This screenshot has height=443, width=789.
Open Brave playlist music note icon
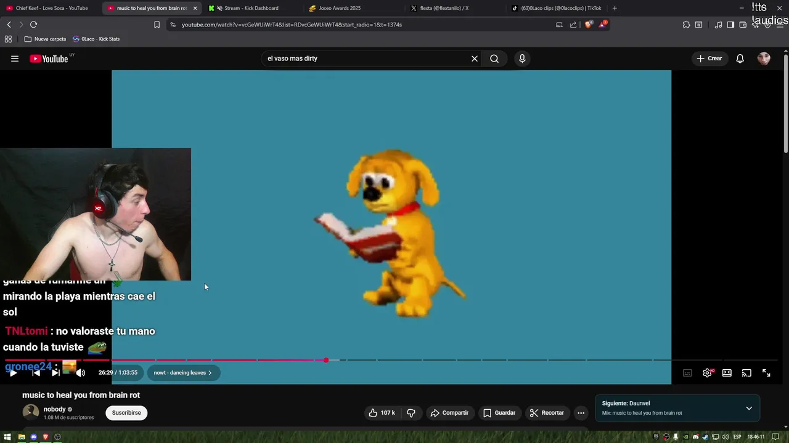[718, 25]
